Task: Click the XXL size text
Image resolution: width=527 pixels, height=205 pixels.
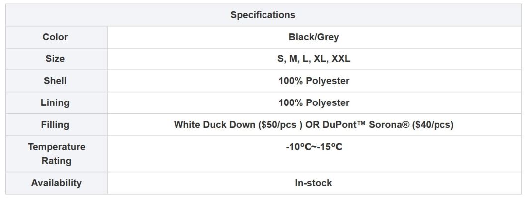Action: (x=341, y=59)
